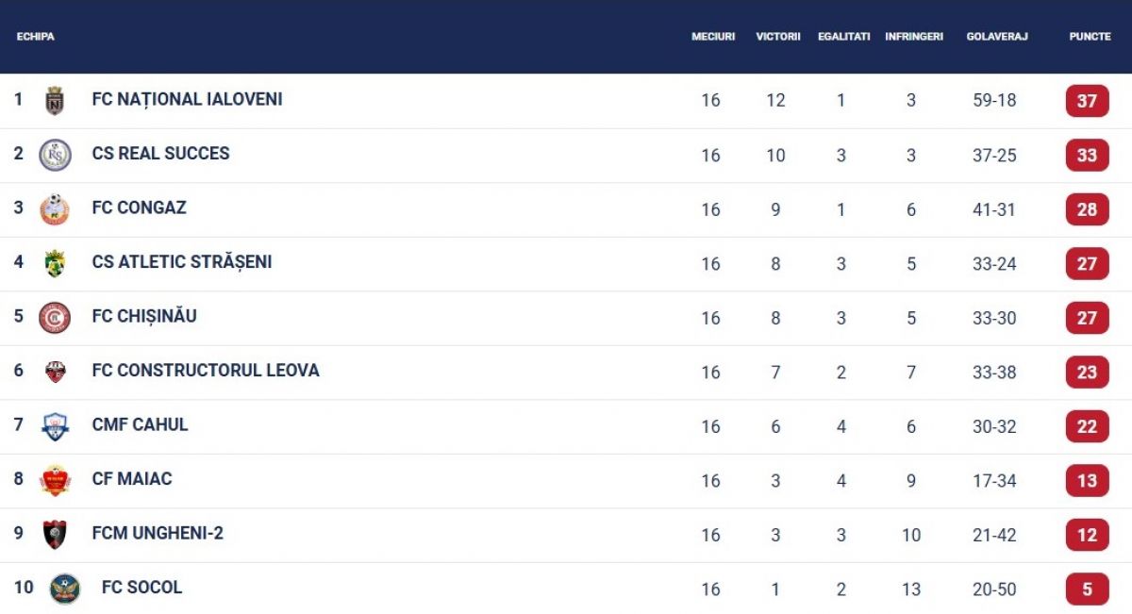This screenshot has height=614, width=1132.
Task: Click the MECIURI column header
Action: point(712,37)
